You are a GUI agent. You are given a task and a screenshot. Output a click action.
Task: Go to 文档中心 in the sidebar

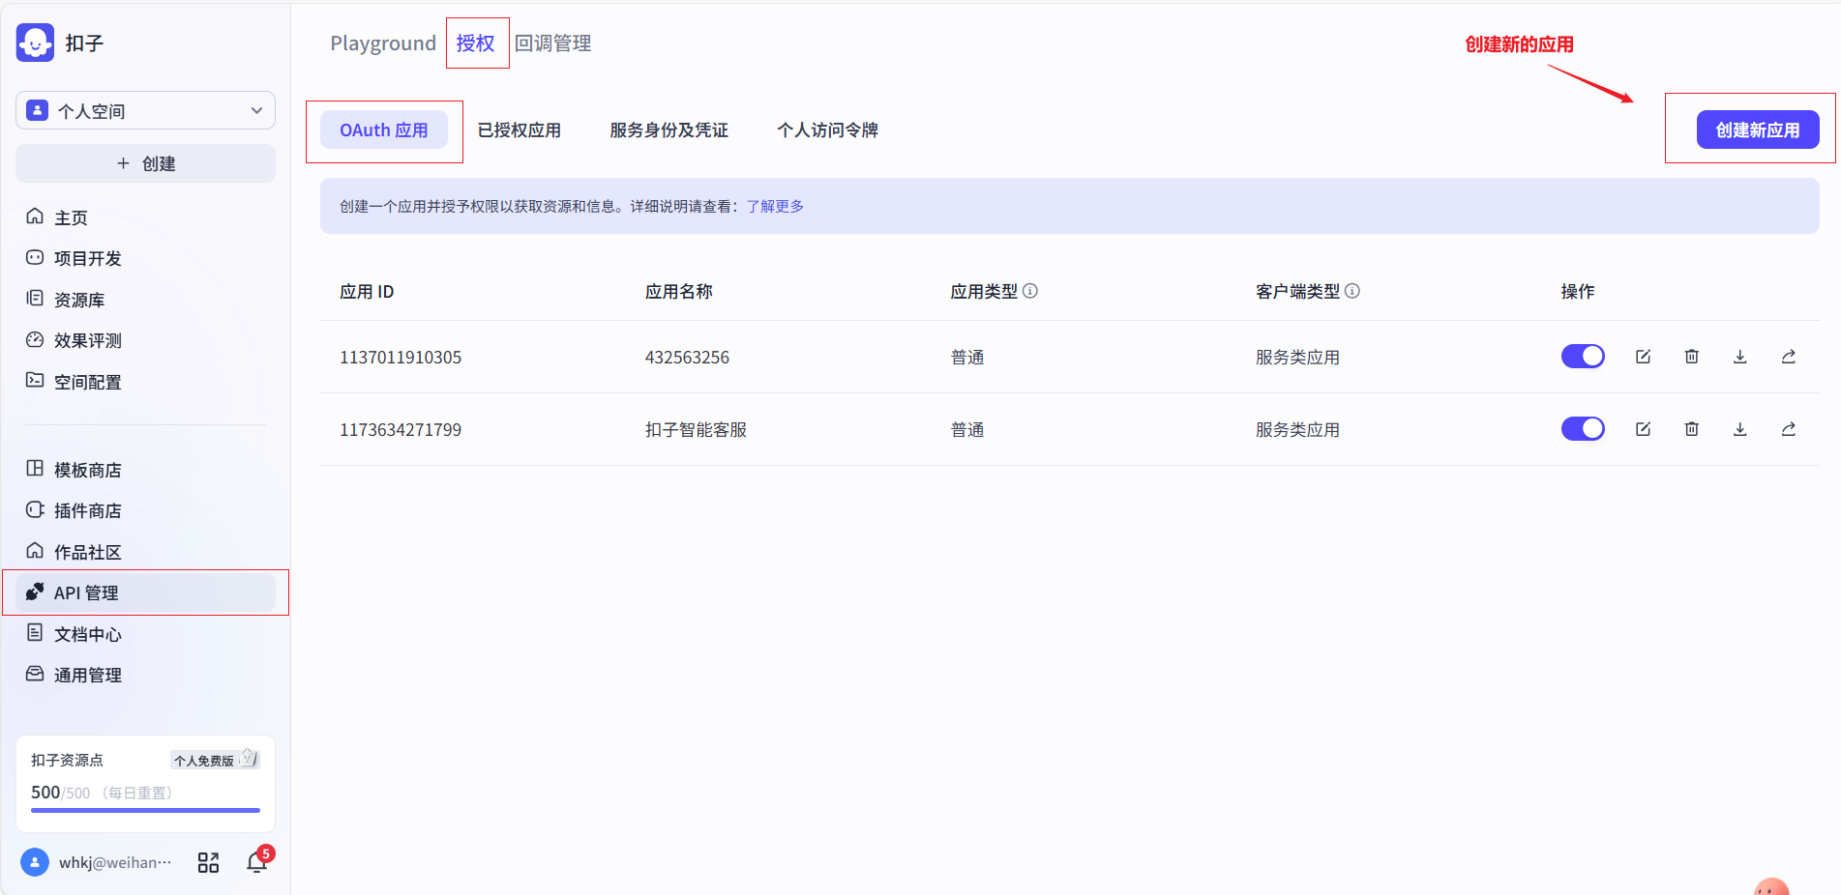tap(87, 634)
